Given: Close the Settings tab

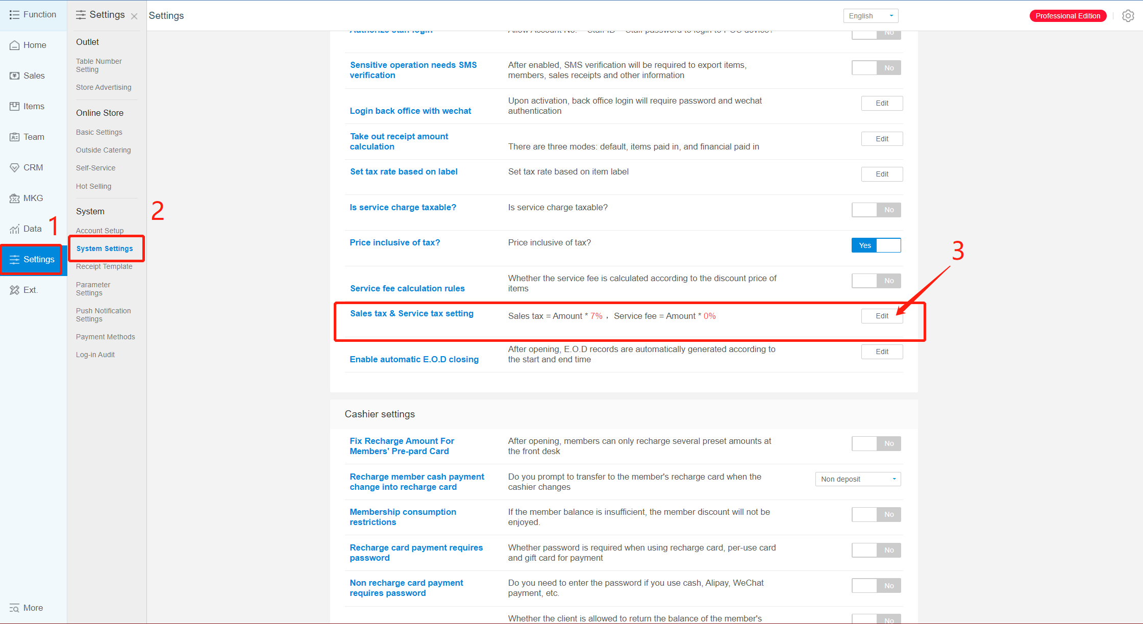Looking at the screenshot, I should coord(134,16).
